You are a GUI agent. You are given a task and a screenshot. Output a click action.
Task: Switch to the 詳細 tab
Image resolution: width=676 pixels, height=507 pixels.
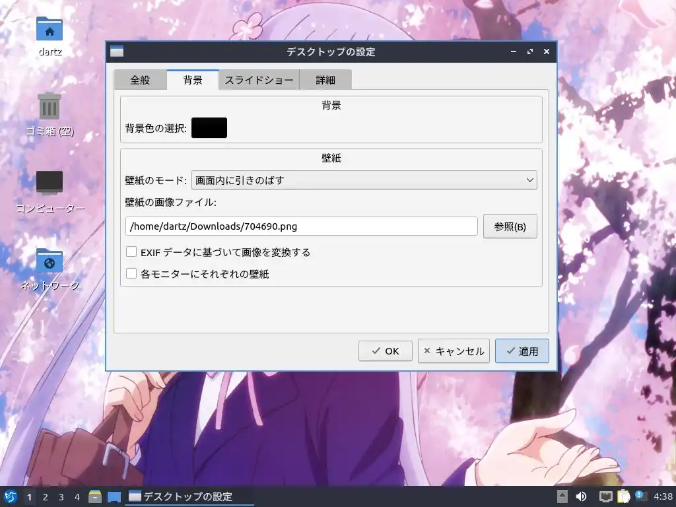tap(325, 80)
